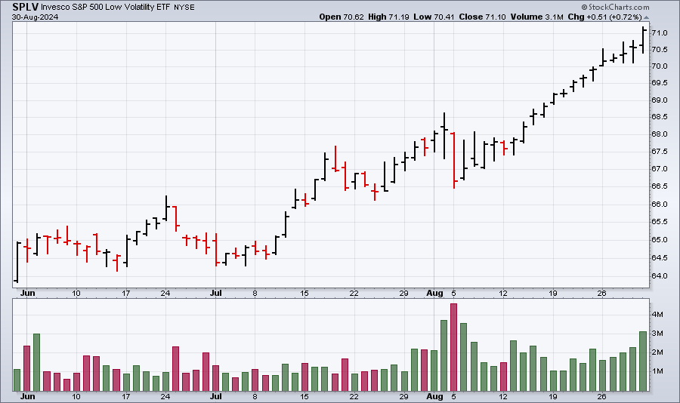The width and height of the screenshot is (680, 403).
Task: Click the 67.0 price axis label
Action: click(659, 169)
